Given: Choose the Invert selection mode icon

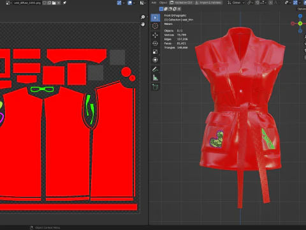Looking at the screenshot, I should pyautogui.click(x=175, y=9).
